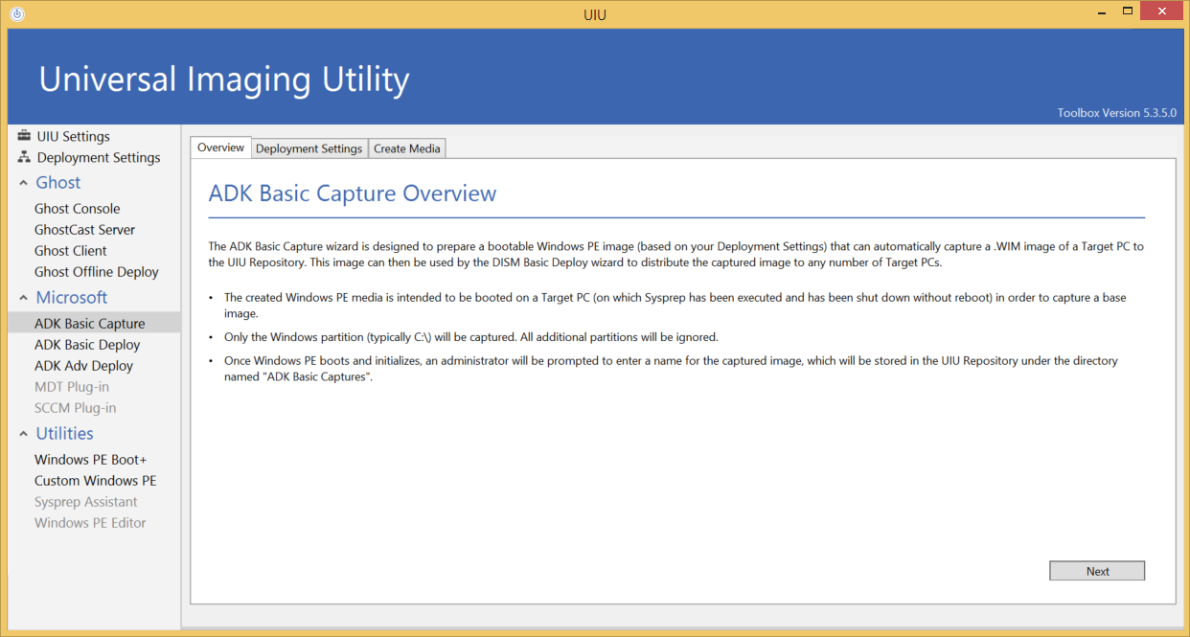Select the SCCM Plug-in entry
The width and height of the screenshot is (1190, 637).
(x=76, y=408)
